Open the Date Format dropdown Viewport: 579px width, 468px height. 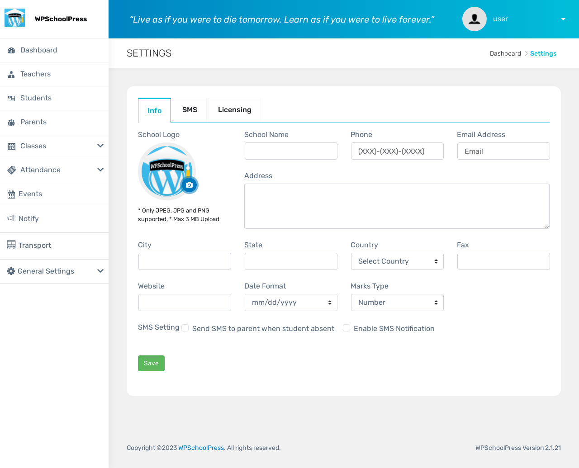click(x=291, y=303)
